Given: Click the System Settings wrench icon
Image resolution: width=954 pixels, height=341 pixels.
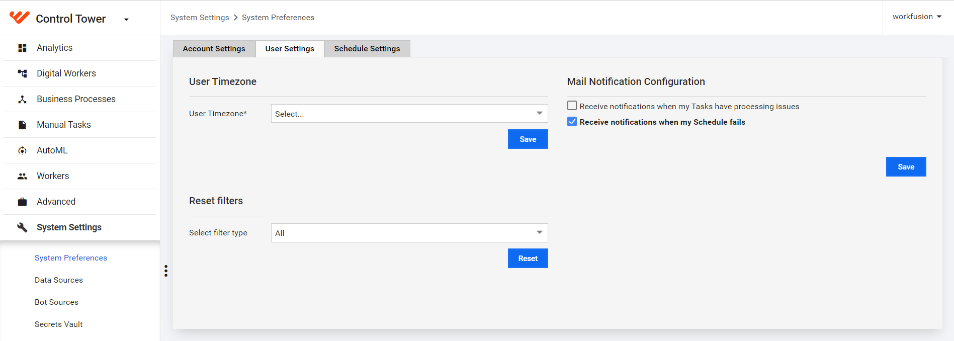Looking at the screenshot, I should click(x=22, y=227).
